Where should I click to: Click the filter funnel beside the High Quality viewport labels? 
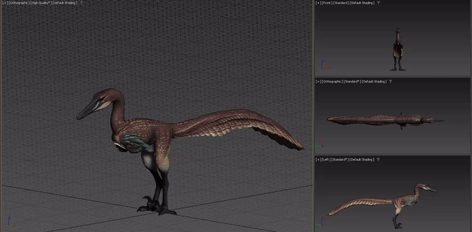pyautogui.click(x=80, y=3)
